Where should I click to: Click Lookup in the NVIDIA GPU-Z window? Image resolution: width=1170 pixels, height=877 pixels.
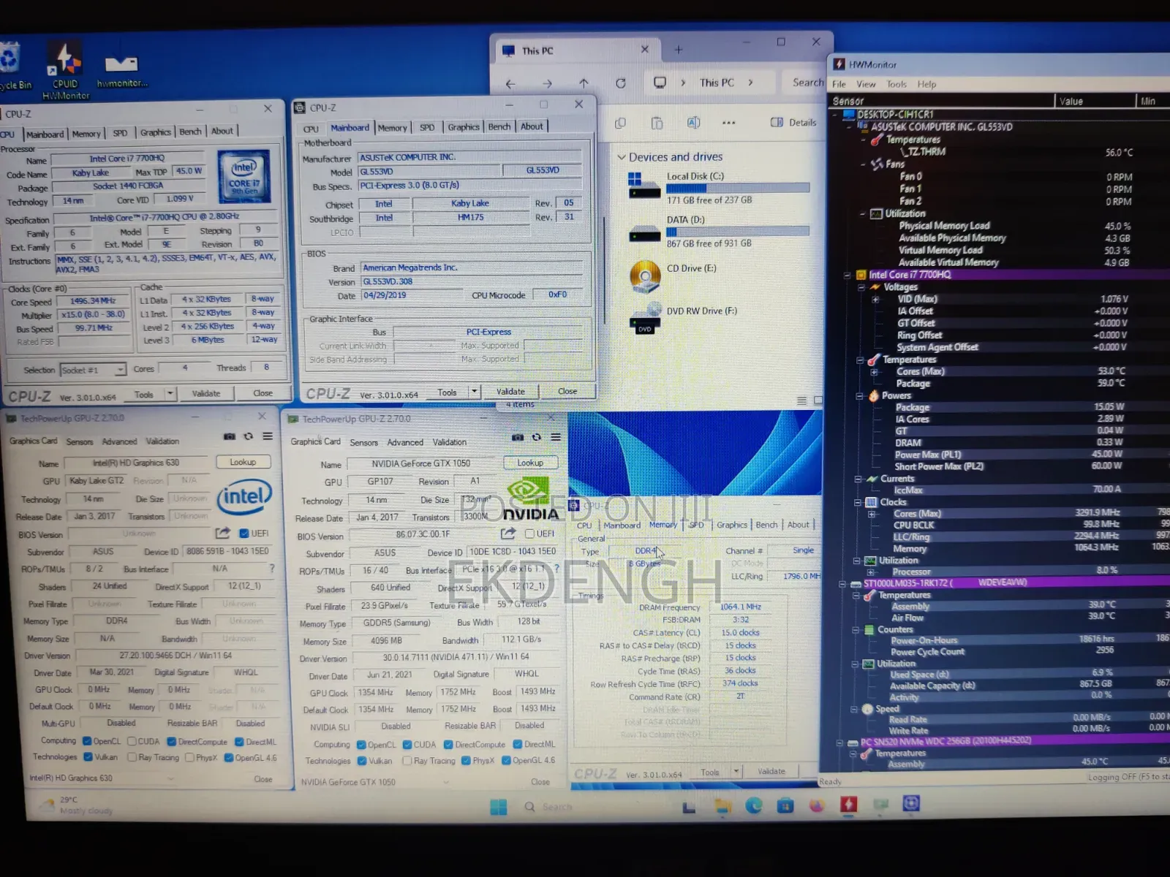coord(530,463)
